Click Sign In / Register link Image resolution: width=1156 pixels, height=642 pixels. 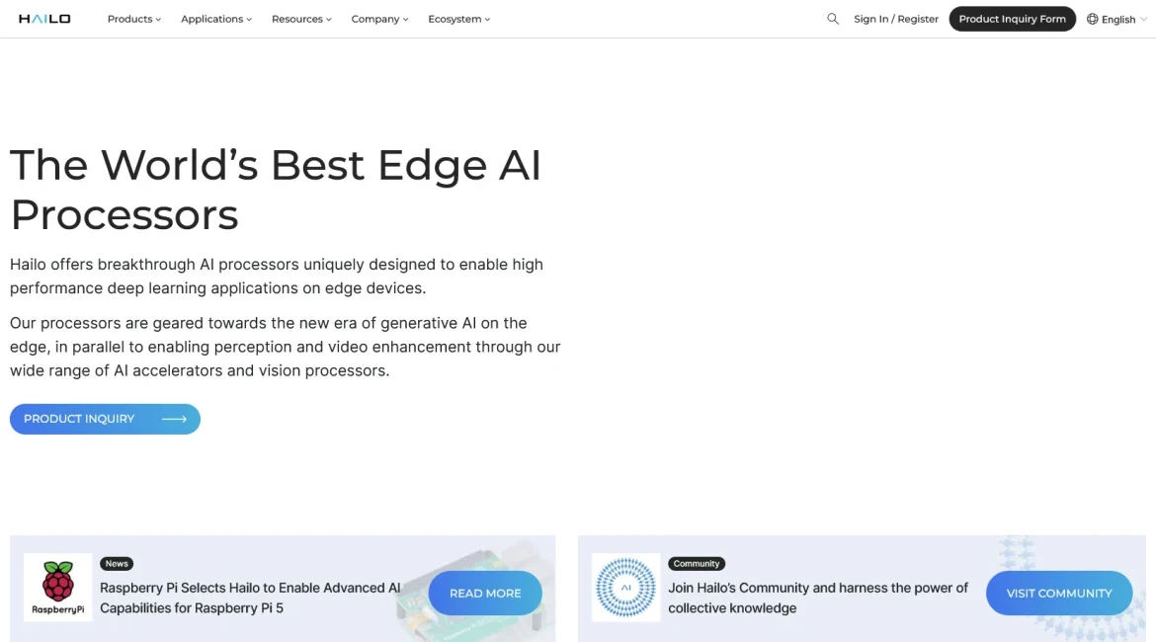[x=896, y=19]
